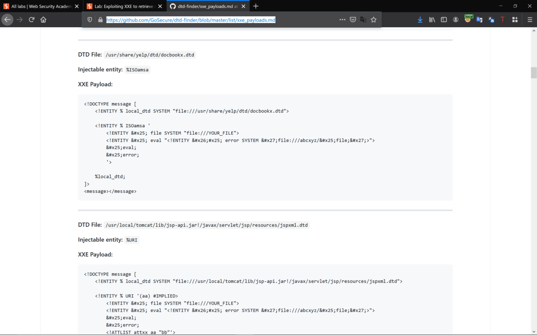Click first '%local_dtd;' code line
537x335 pixels.
tap(110, 176)
